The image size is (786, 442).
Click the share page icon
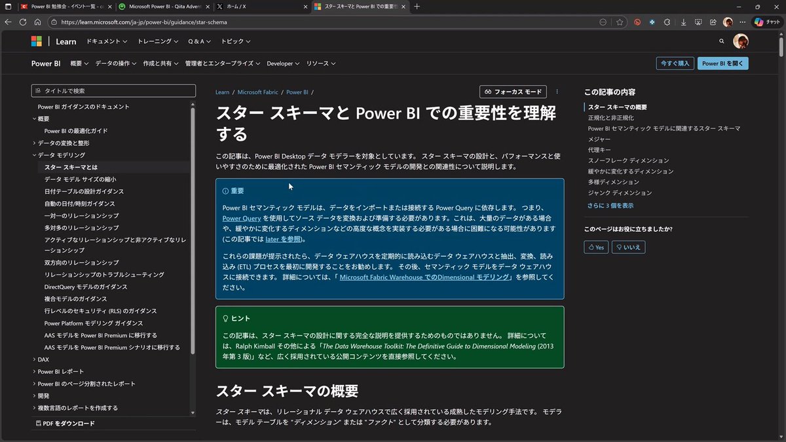713,22
